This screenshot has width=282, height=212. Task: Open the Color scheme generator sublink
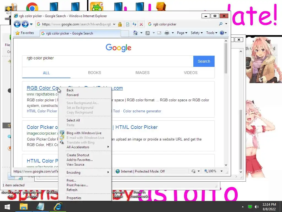(142, 111)
